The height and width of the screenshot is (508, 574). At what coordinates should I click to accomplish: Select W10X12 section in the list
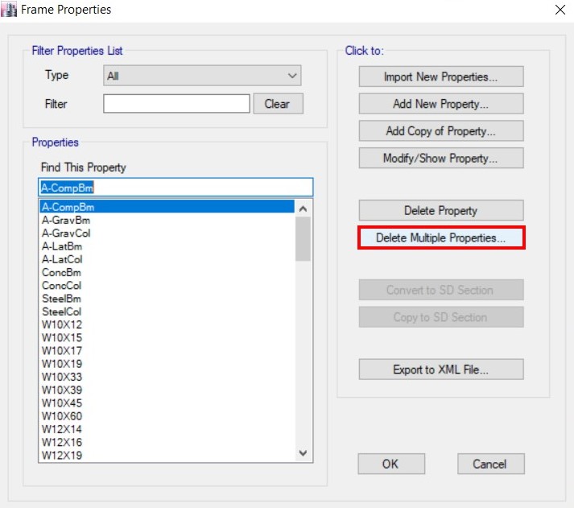pyautogui.click(x=167, y=324)
